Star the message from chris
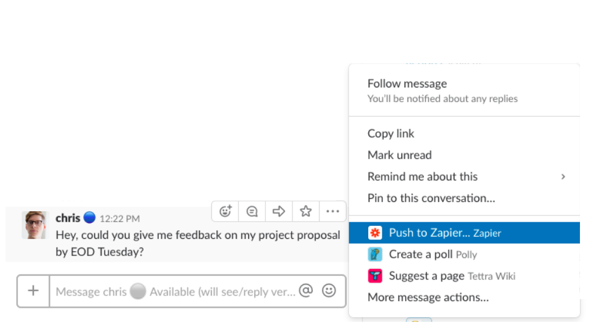 click(x=305, y=211)
